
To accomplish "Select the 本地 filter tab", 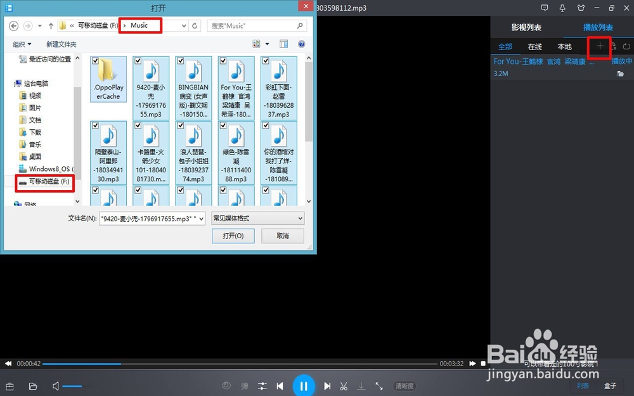I will pyautogui.click(x=564, y=46).
